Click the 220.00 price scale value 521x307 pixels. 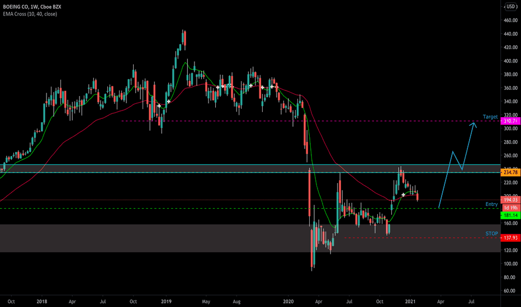click(x=511, y=183)
